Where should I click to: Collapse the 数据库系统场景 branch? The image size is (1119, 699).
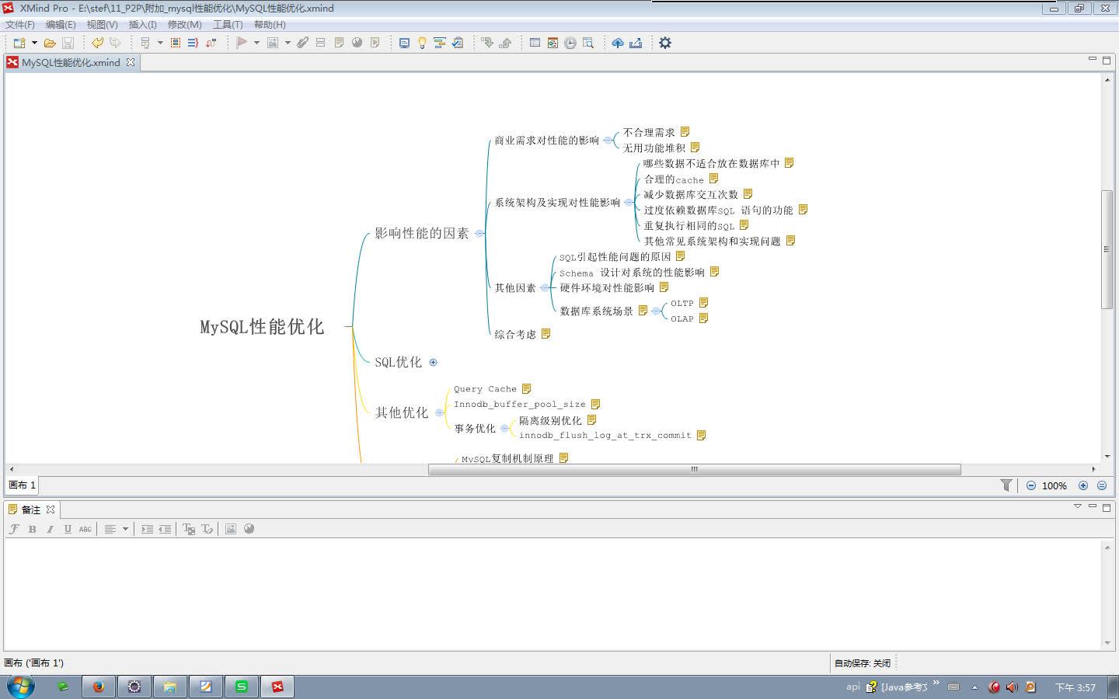tap(656, 311)
